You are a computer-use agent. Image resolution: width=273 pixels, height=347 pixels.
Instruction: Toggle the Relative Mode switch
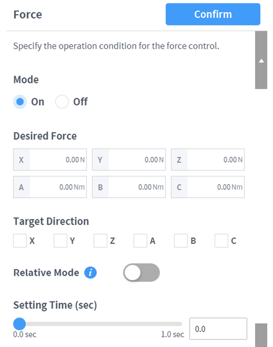pyautogui.click(x=141, y=273)
